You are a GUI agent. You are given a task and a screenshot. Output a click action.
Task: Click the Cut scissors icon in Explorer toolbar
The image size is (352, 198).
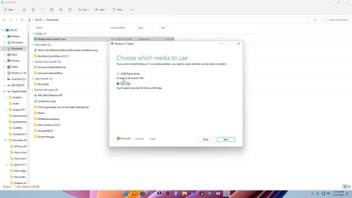(x=24, y=10)
